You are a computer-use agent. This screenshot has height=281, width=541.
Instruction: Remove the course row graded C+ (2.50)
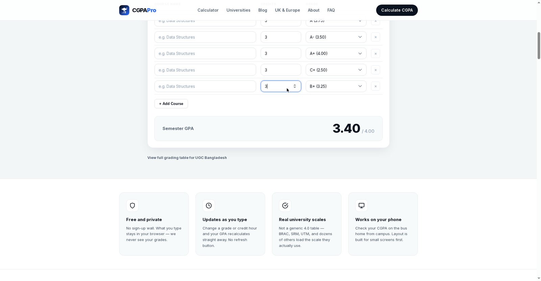pyautogui.click(x=375, y=70)
